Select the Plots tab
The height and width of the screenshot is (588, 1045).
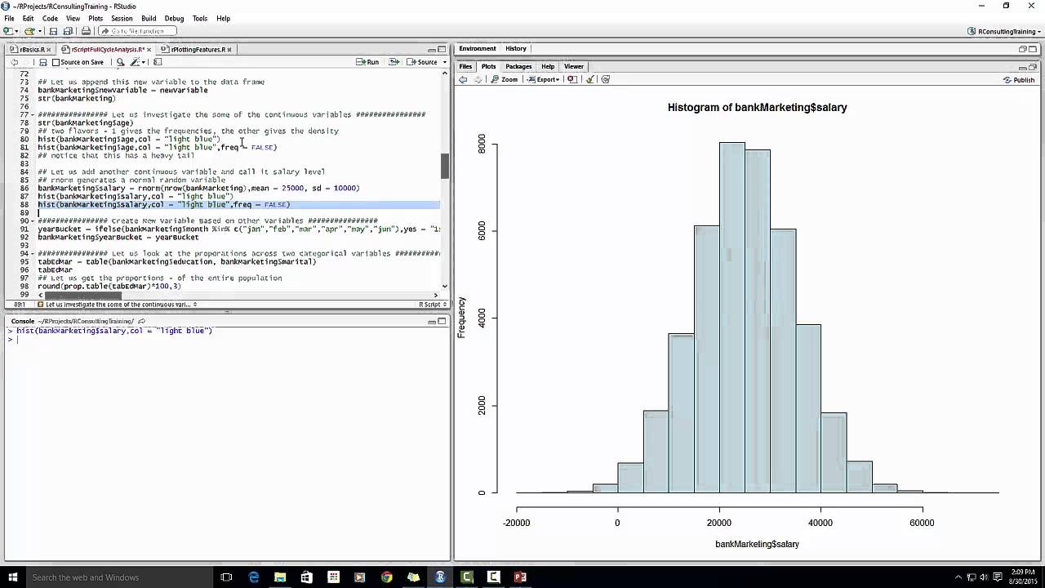(488, 67)
